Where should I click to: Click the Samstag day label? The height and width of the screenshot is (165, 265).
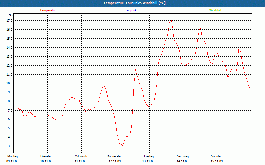point(183,156)
